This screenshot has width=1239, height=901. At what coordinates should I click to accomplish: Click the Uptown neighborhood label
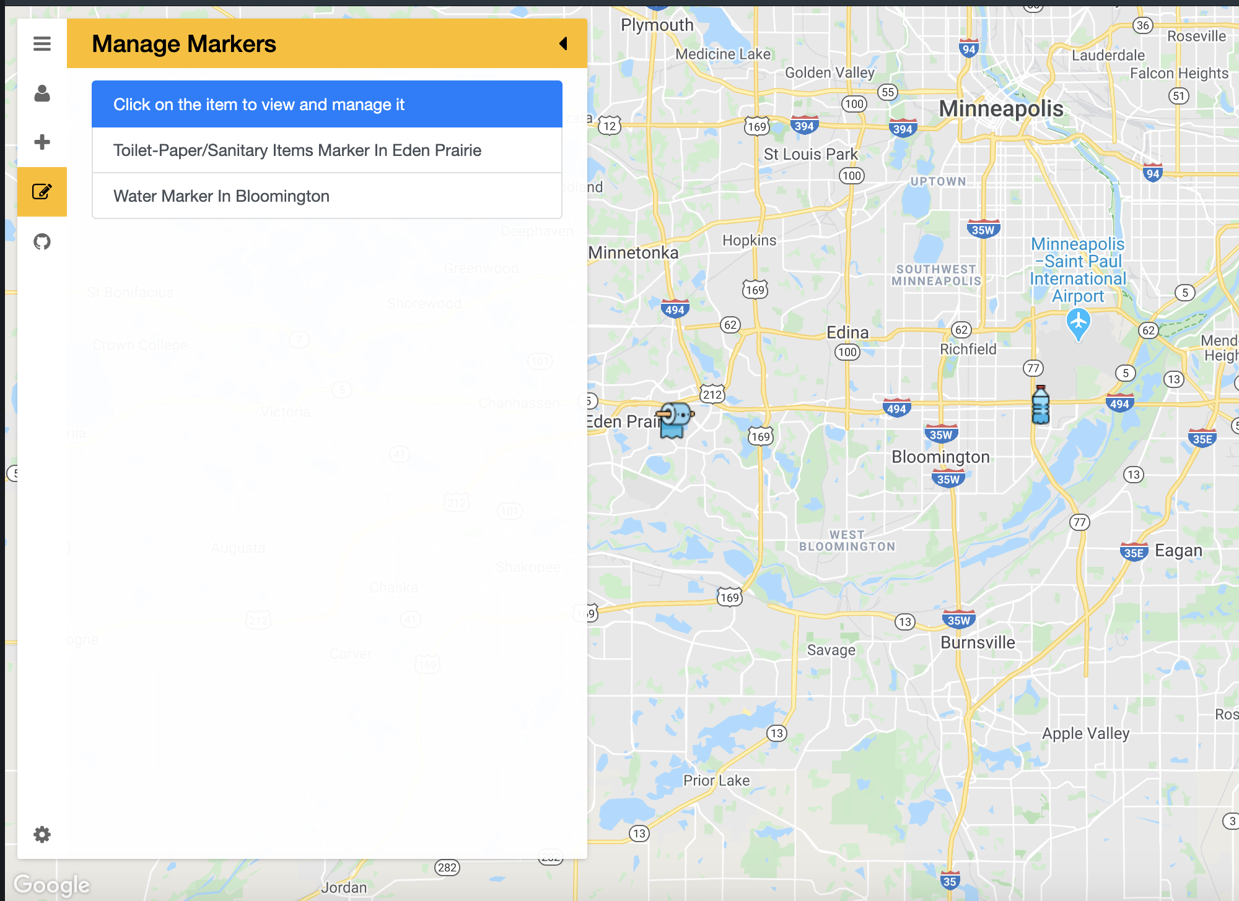point(938,181)
